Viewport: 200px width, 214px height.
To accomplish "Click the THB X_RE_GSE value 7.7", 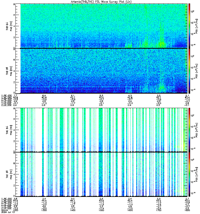I will pyautogui.click(x=15, y=95).
